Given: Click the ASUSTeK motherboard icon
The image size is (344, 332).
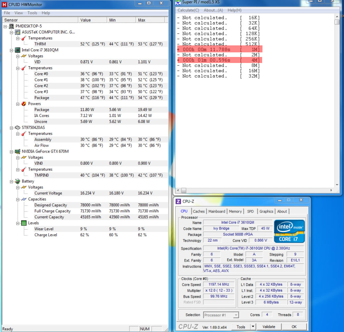Looking at the screenshot, I should [x=18, y=32].
